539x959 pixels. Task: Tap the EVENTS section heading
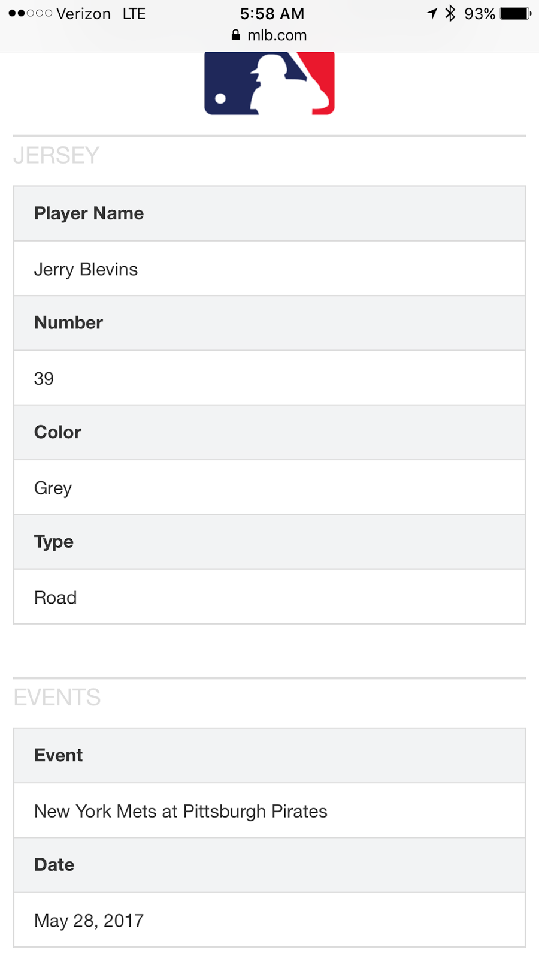57,697
